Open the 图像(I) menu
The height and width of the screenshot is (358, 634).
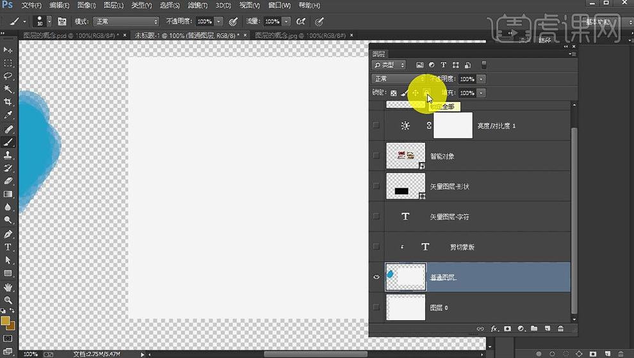(86, 5)
